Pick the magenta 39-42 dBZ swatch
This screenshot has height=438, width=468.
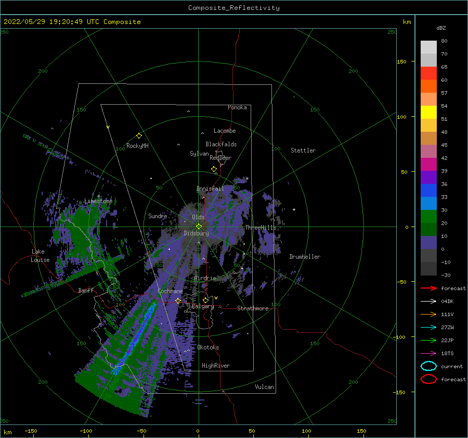pos(428,165)
